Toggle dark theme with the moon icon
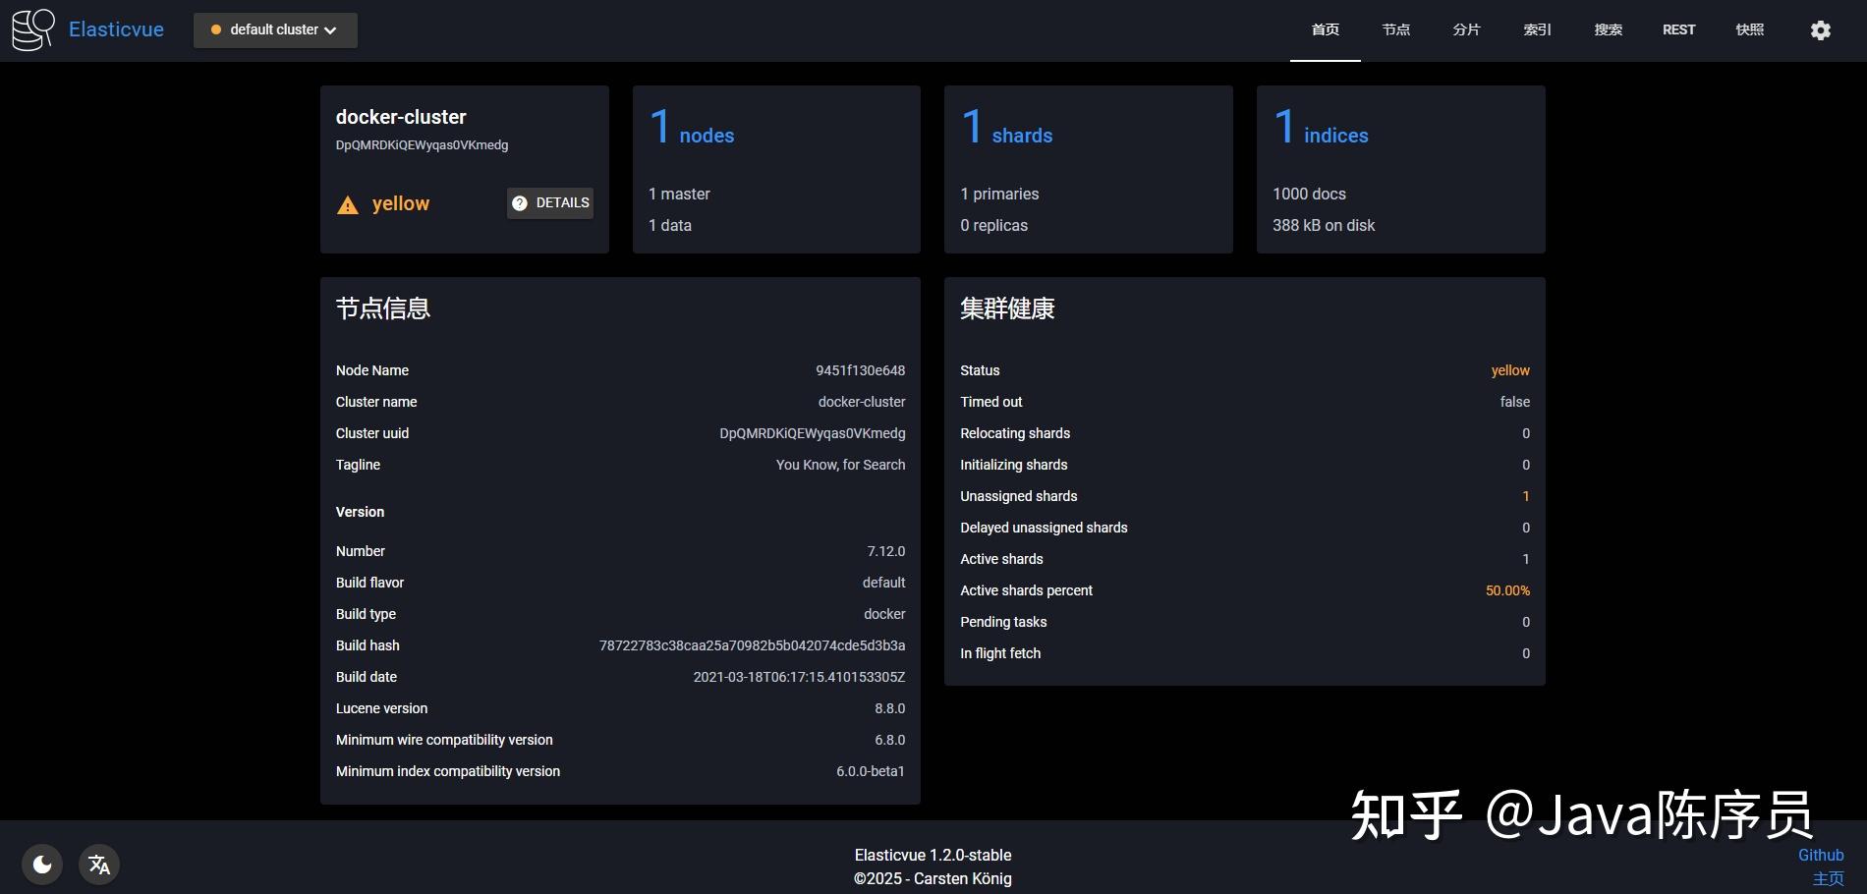1867x894 pixels. coord(41,864)
